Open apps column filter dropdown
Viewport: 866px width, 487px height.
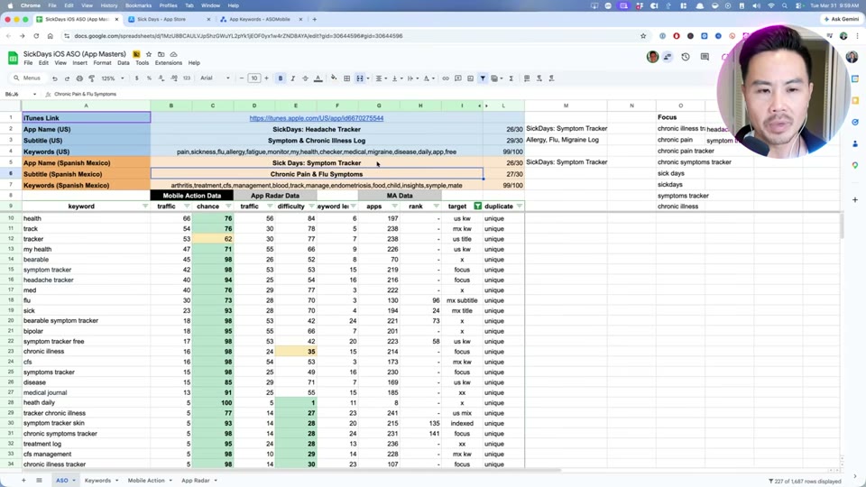click(394, 207)
